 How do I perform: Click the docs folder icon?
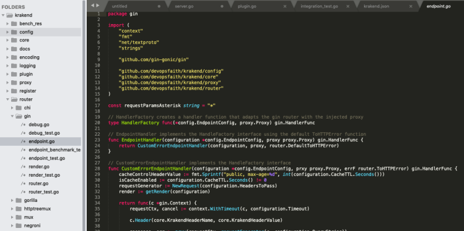(14, 49)
